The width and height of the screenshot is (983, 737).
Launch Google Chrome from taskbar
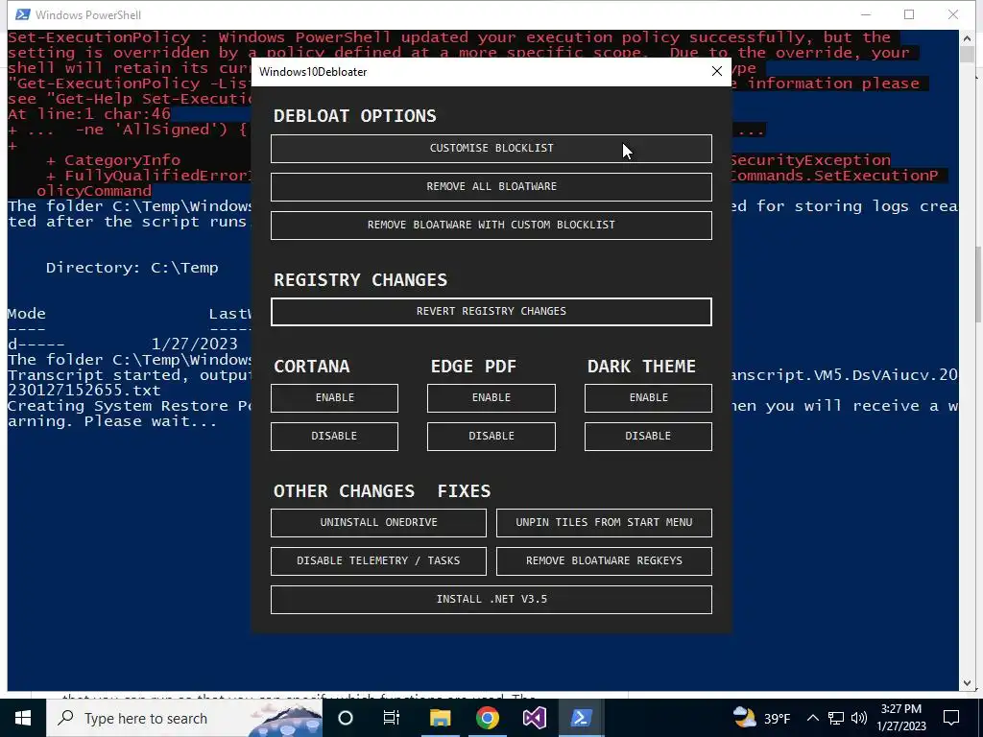click(x=487, y=718)
